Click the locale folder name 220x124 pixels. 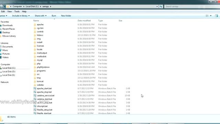(x=40, y=49)
